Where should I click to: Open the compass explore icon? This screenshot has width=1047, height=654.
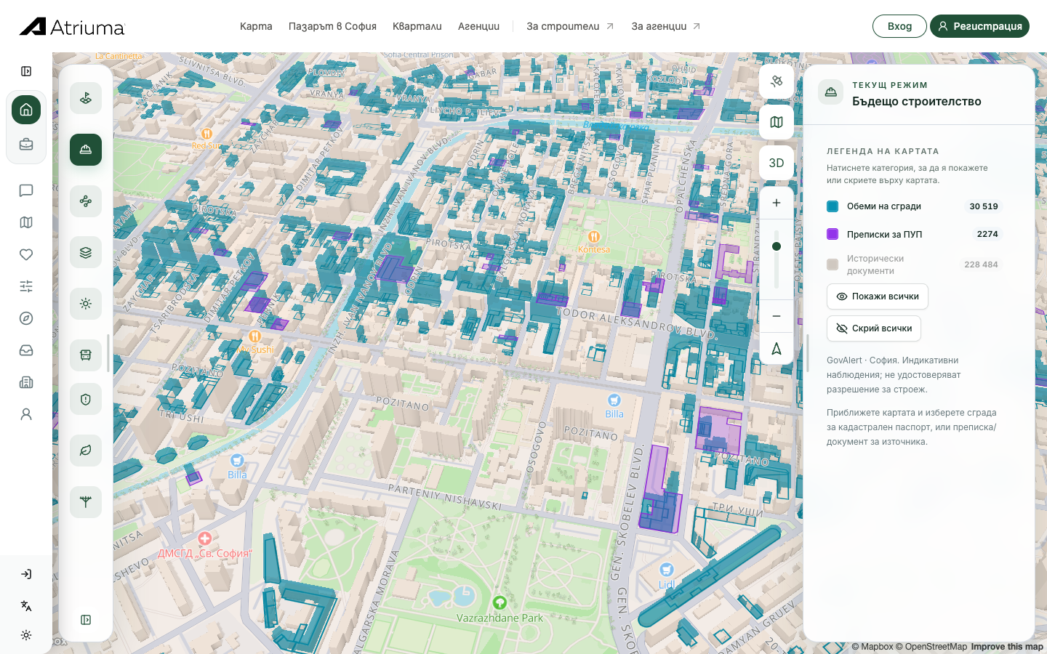tap(26, 318)
